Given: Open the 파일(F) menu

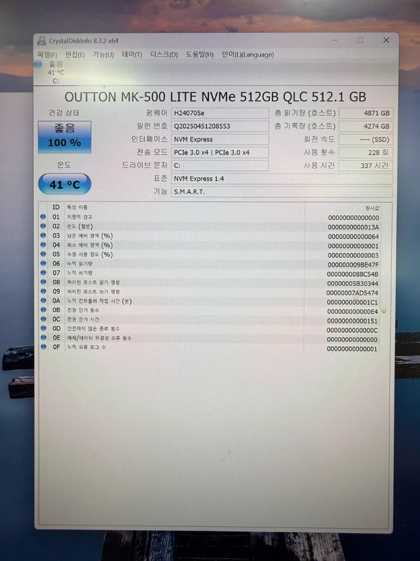Looking at the screenshot, I should tap(47, 55).
